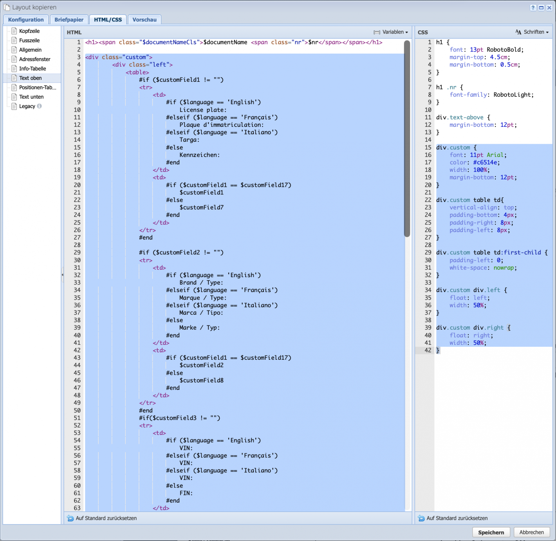Click the help question mark in the title bar

[x=533, y=7]
